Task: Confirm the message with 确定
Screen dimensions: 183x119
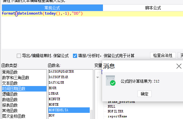Action: point(145,94)
